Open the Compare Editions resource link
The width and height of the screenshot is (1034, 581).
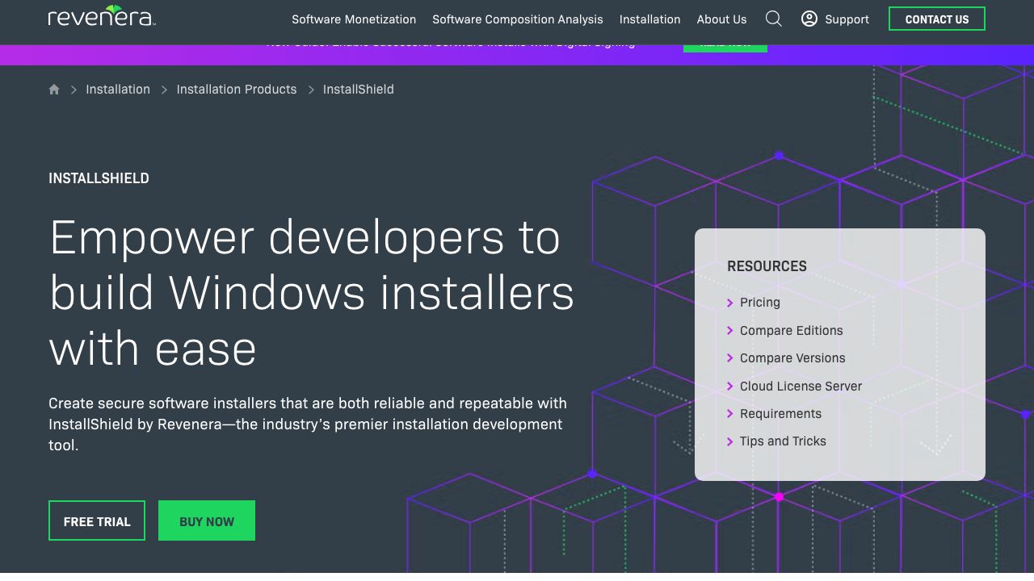coord(792,331)
